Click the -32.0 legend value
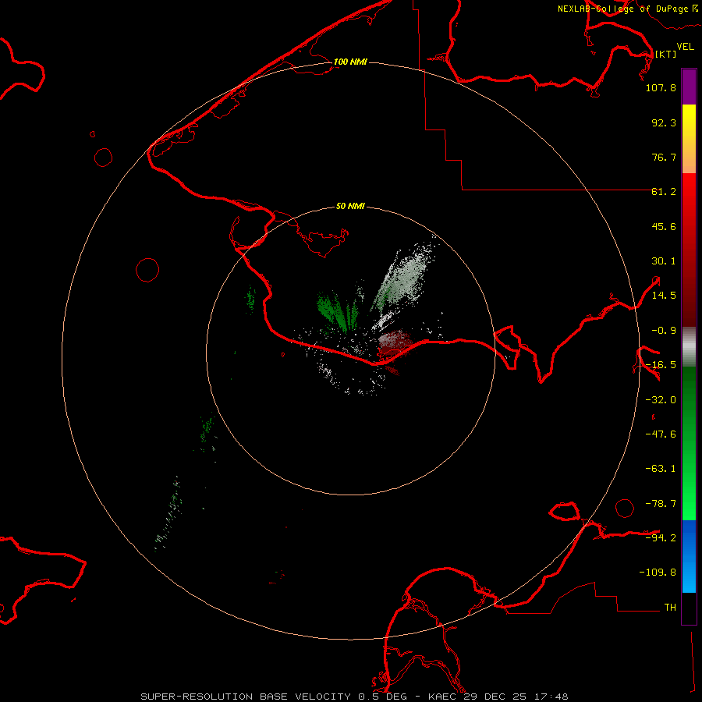The image size is (702, 702). point(661,400)
